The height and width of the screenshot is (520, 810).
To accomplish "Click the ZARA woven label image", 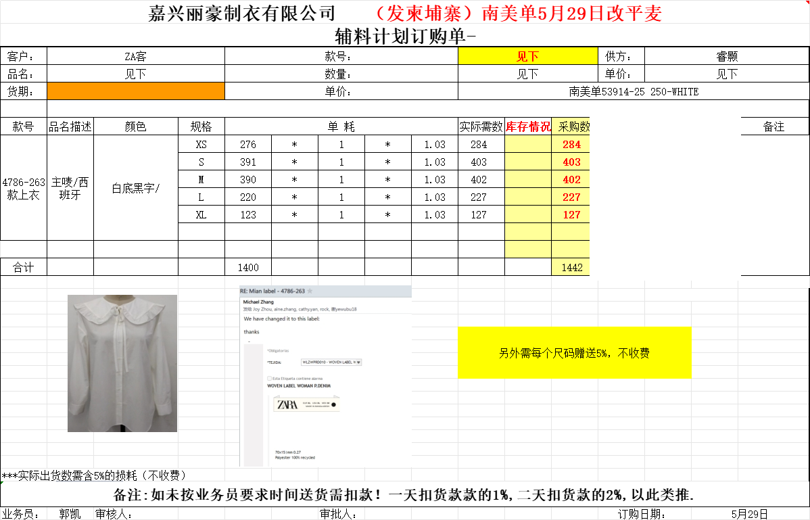I will pos(306,405).
